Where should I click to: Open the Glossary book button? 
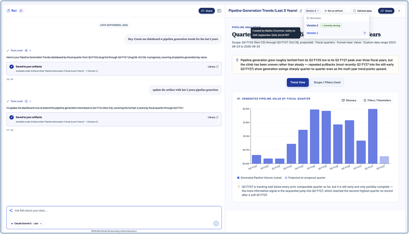pos(349,100)
